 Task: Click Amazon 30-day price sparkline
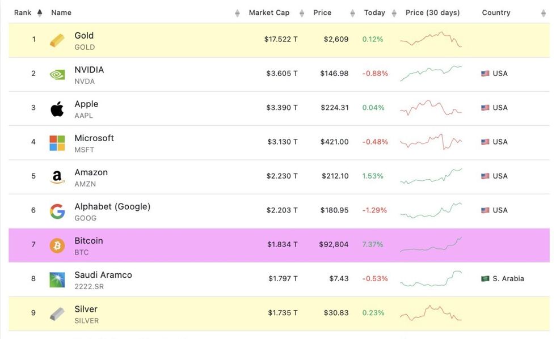coord(431,176)
